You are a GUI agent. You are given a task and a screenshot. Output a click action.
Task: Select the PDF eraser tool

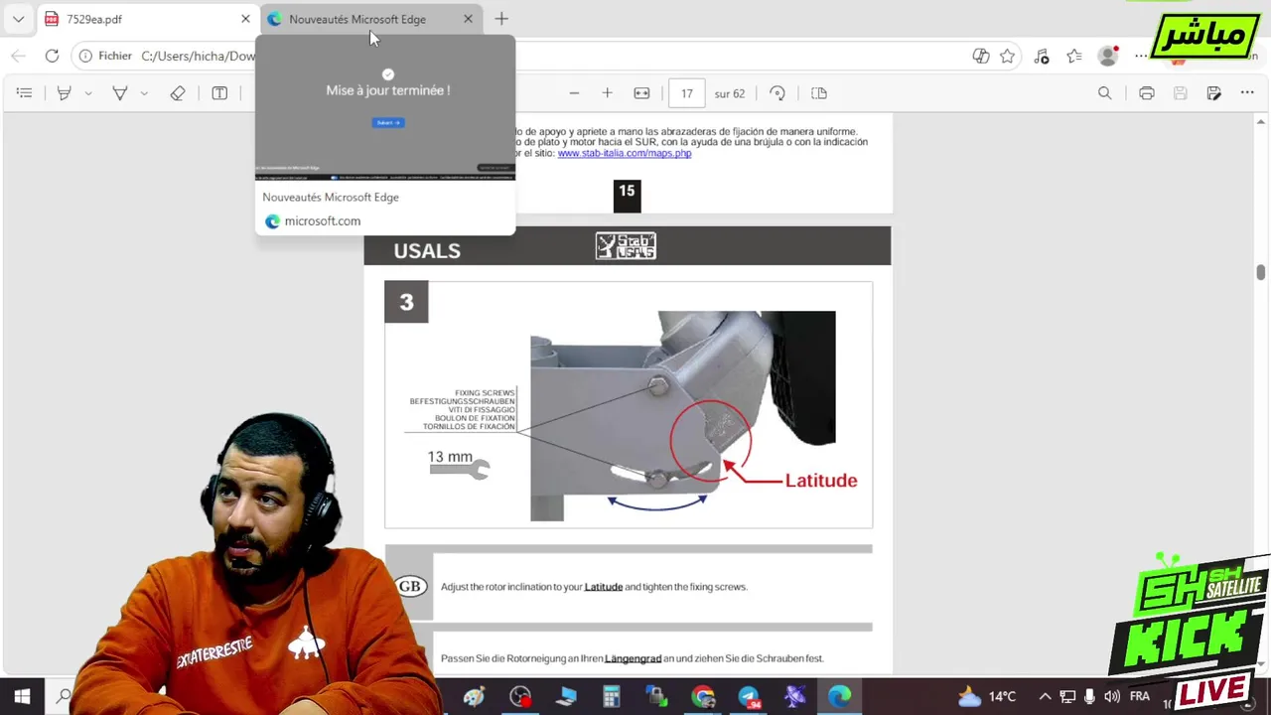click(x=178, y=93)
